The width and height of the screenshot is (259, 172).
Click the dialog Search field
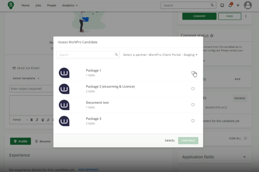coord(88,55)
